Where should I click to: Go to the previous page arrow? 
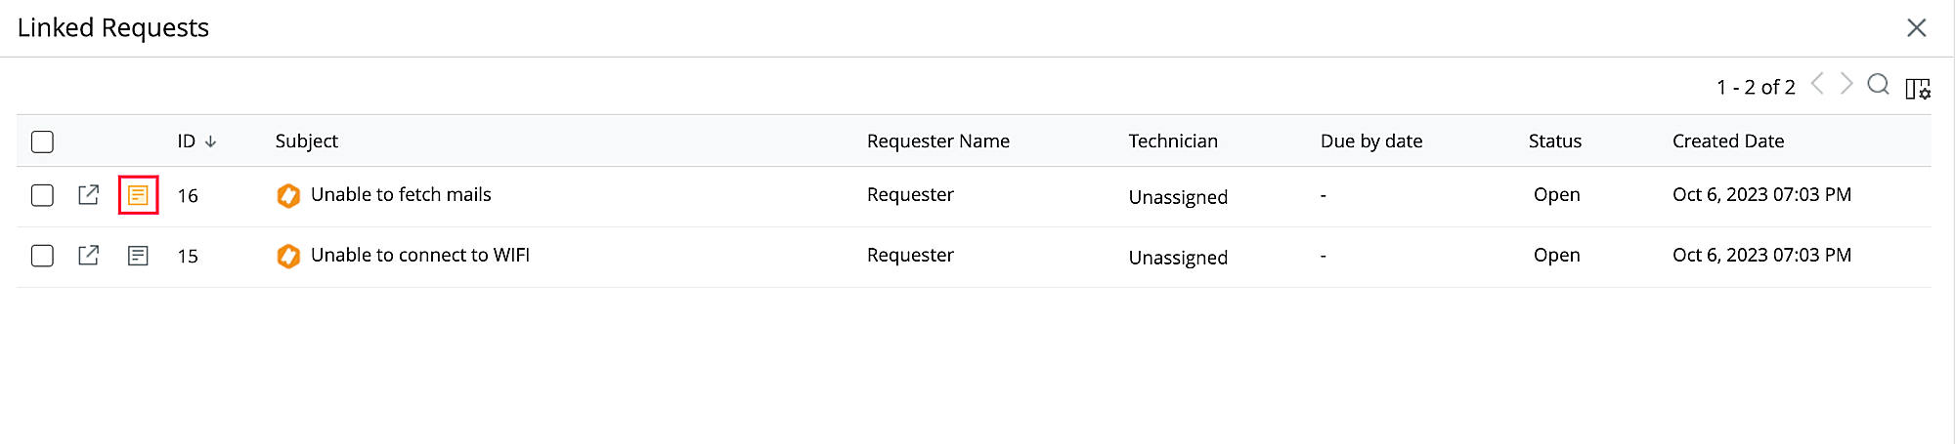tap(1817, 84)
